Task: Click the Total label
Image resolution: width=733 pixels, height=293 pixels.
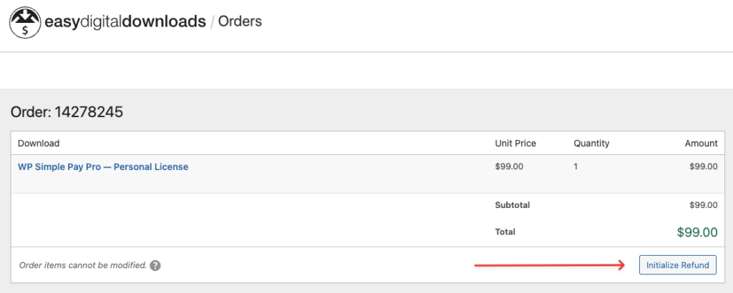Action: click(505, 232)
